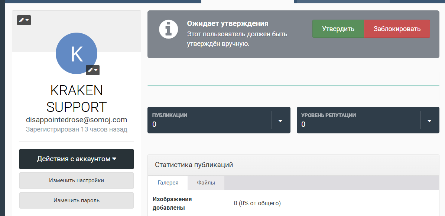Expand the Публикации counter dropdown arrow
The width and height of the screenshot is (445, 216).
[280, 121]
